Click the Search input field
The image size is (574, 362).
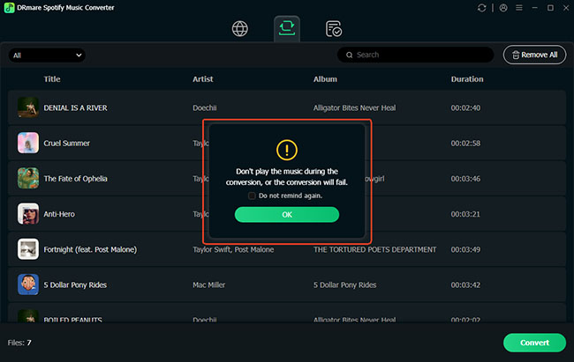(x=416, y=55)
